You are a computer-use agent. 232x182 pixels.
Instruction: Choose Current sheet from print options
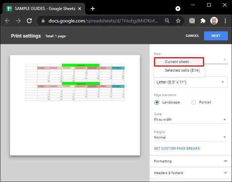coord(179,62)
